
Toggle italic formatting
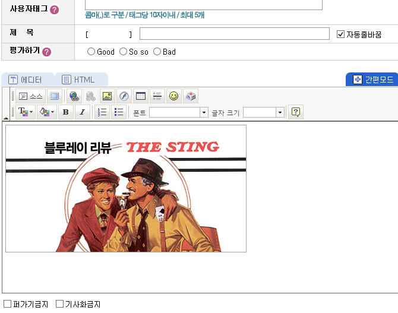pos(82,112)
